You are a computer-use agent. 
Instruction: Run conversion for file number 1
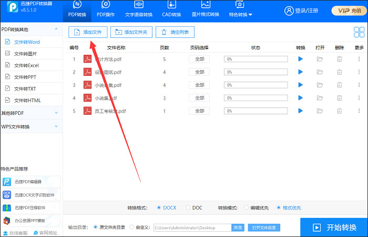click(300, 59)
